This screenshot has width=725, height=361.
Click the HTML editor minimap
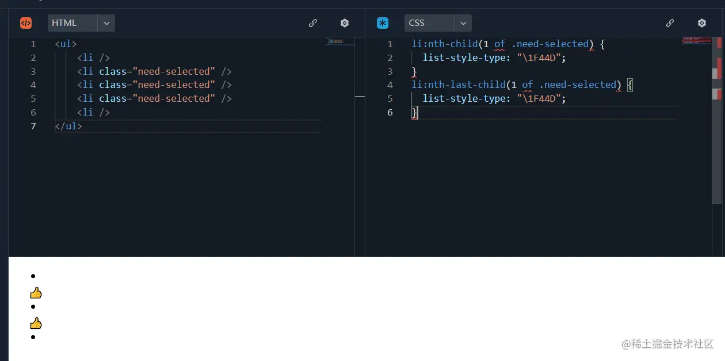coord(339,41)
